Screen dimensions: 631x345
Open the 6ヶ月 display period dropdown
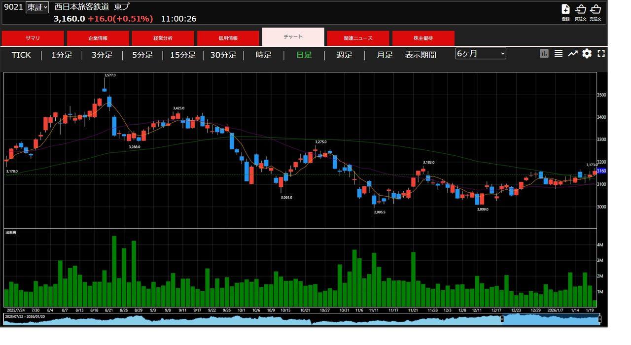[x=481, y=54]
